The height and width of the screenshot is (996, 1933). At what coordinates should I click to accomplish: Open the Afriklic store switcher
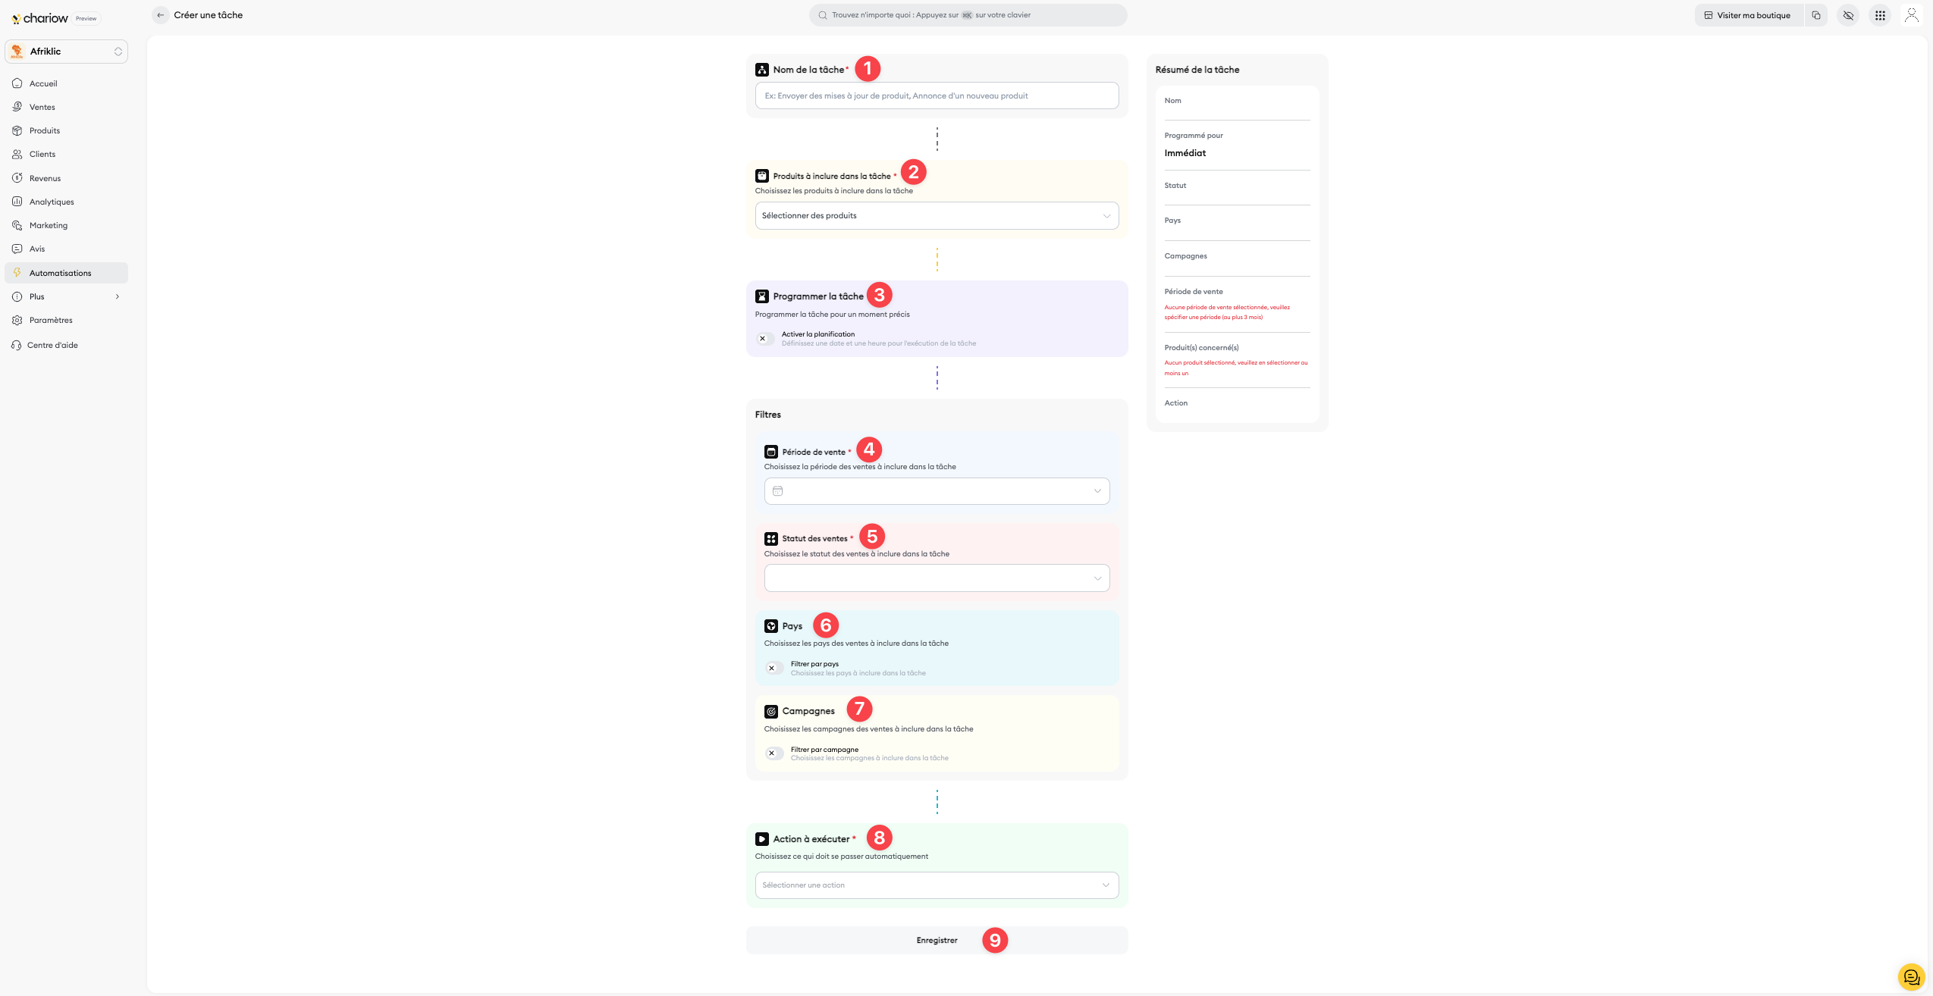coord(67,52)
